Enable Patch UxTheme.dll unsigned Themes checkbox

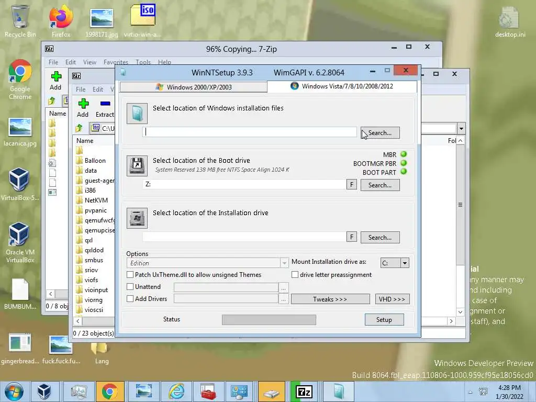(130, 274)
